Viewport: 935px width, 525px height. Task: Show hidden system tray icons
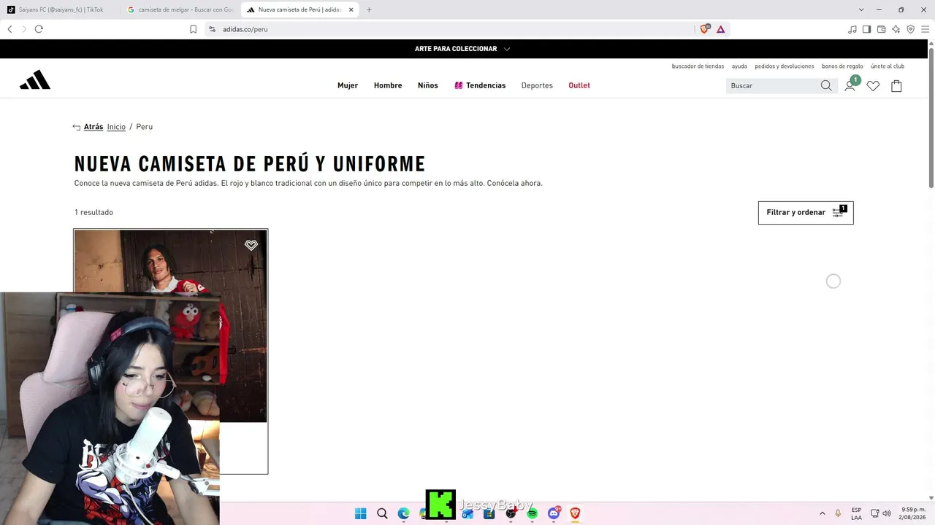(x=823, y=513)
